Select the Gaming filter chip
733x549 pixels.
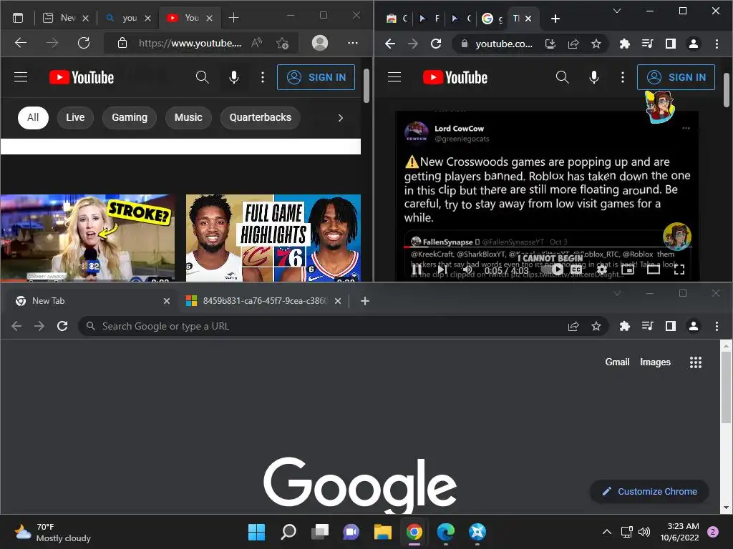[x=130, y=117]
